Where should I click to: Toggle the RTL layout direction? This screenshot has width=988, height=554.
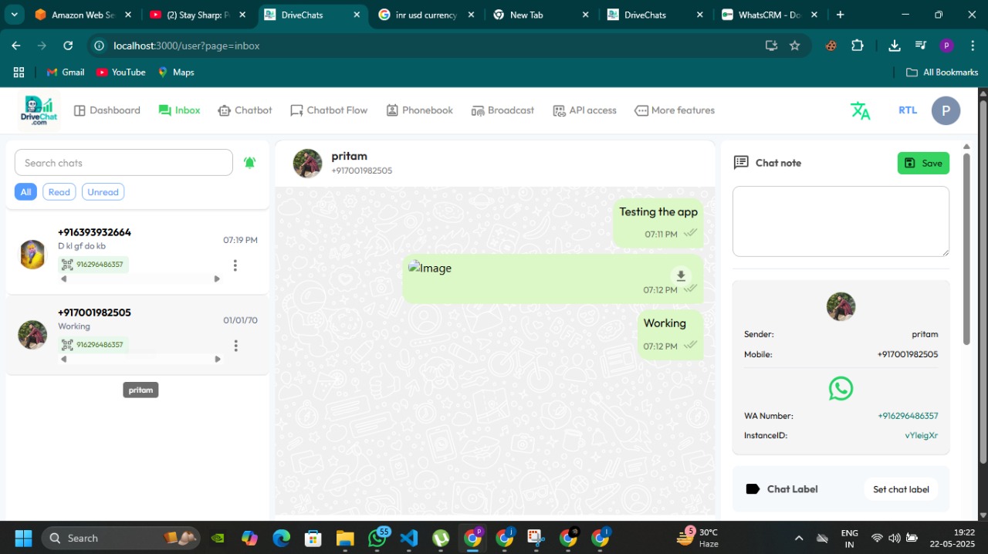click(908, 110)
